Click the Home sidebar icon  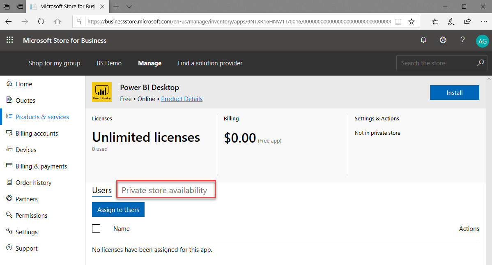point(9,83)
